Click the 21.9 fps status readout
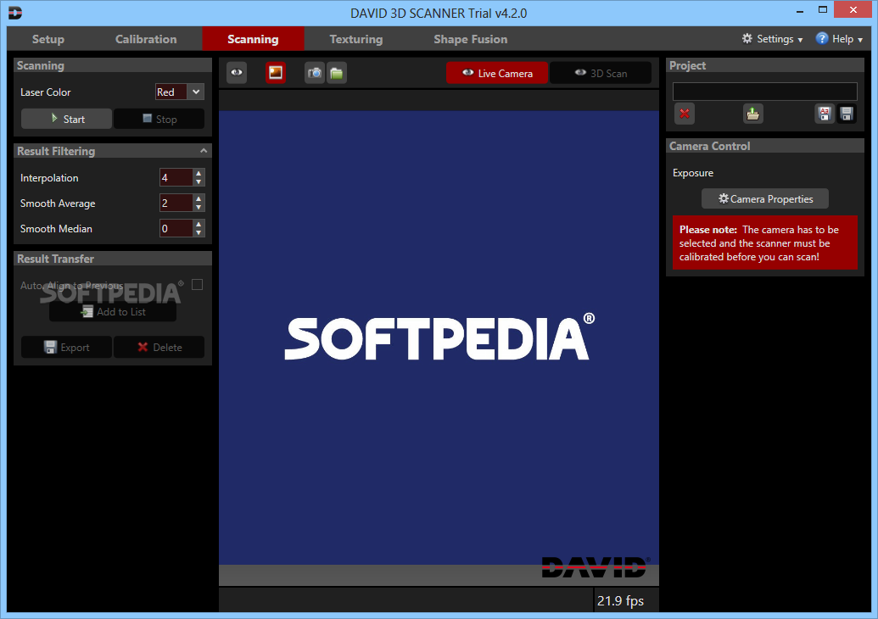The height and width of the screenshot is (619, 878). 620,600
